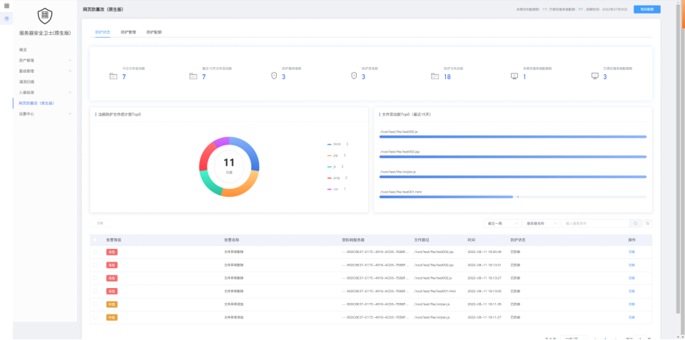685x340 pixels.
Task: Click the shield icon beside 防护服务器数
Action: click(274, 76)
